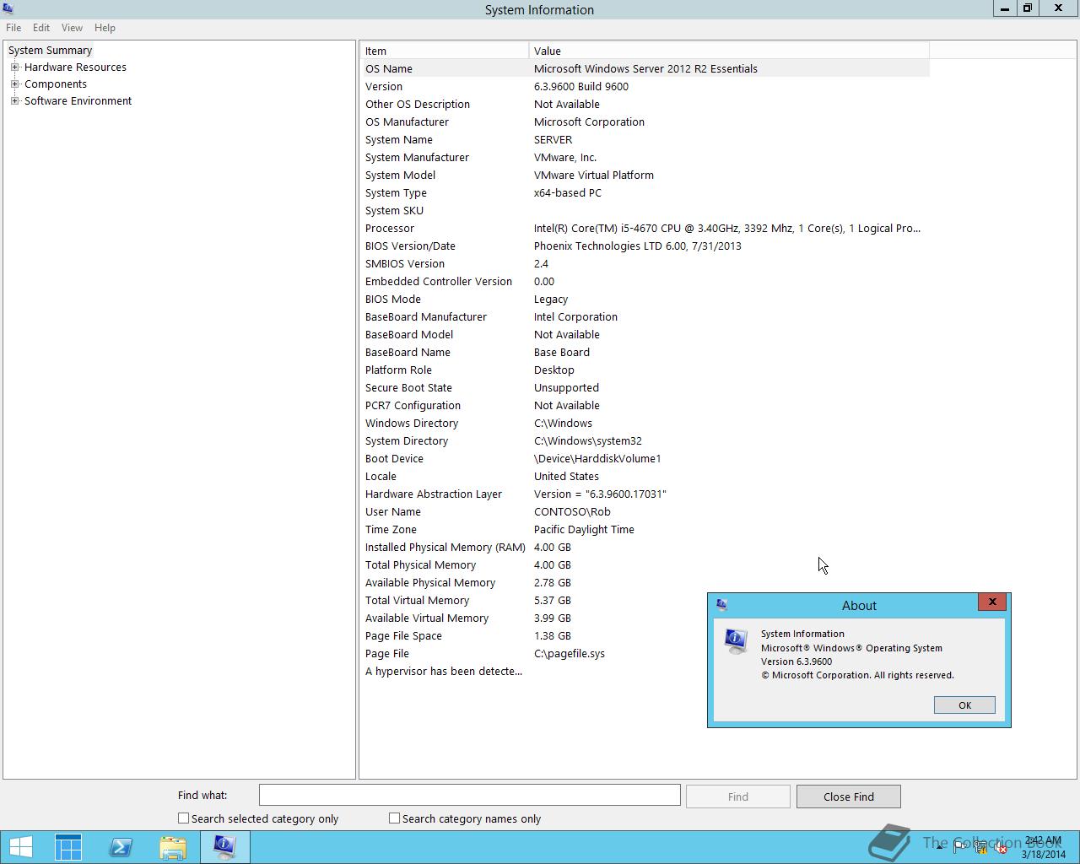The image size is (1080, 864).
Task: Open the File menu
Action: (13, 27)
